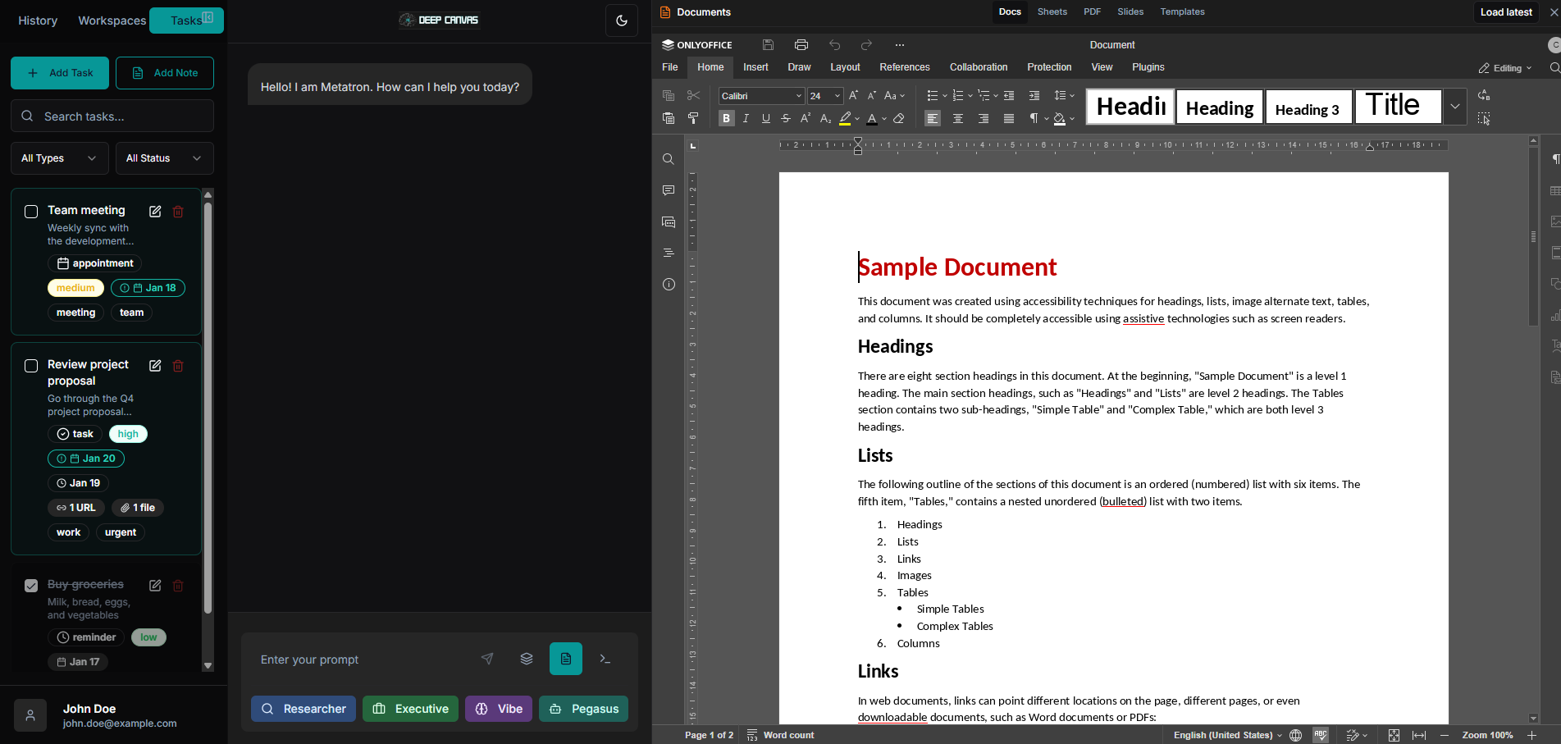Uncheck the completed Buy groceries task
Viewport: 1561px width, 744px height.
30,586
